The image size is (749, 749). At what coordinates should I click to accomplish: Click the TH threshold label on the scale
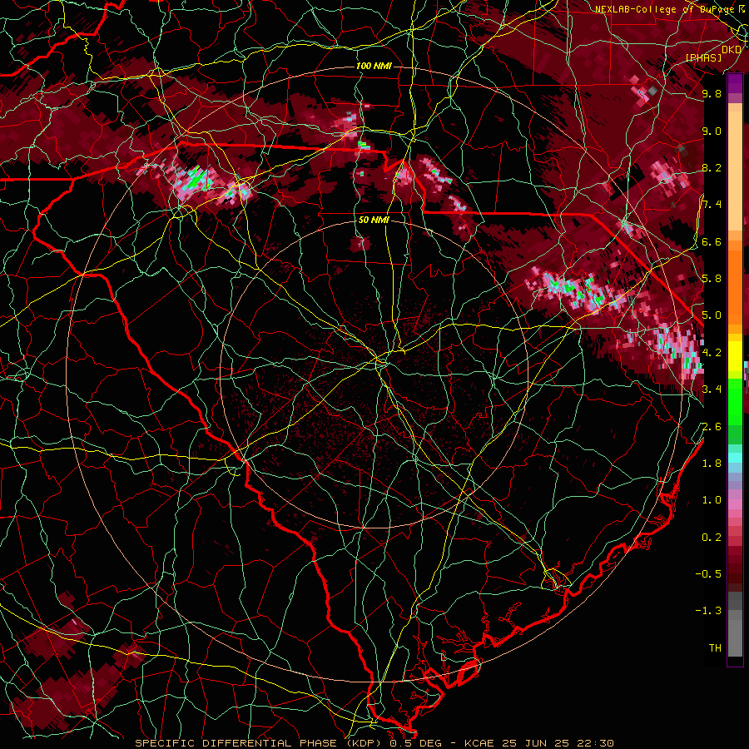(715, 648)
